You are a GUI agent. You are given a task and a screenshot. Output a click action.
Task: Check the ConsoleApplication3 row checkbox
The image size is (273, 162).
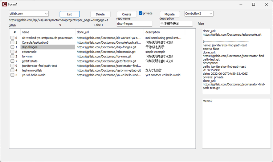[x=12, y=42]
